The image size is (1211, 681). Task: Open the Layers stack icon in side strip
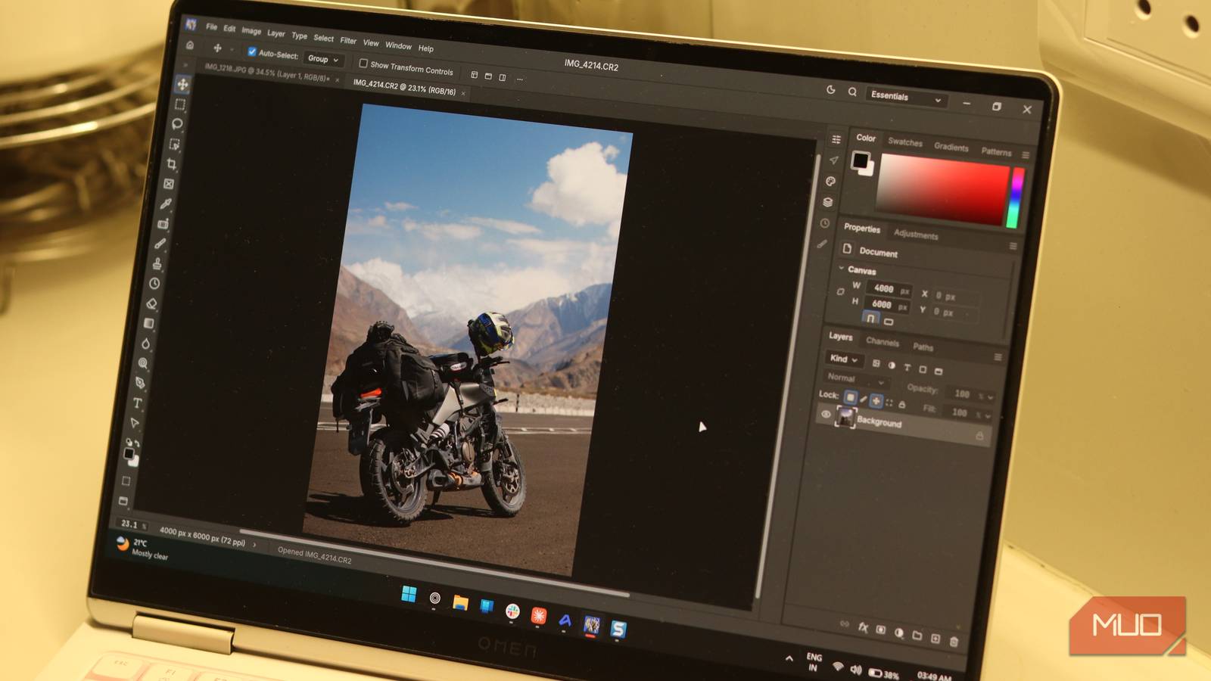click(x=828, y=202)
